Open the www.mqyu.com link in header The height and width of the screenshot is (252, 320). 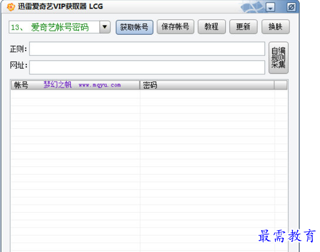point(100,85)
